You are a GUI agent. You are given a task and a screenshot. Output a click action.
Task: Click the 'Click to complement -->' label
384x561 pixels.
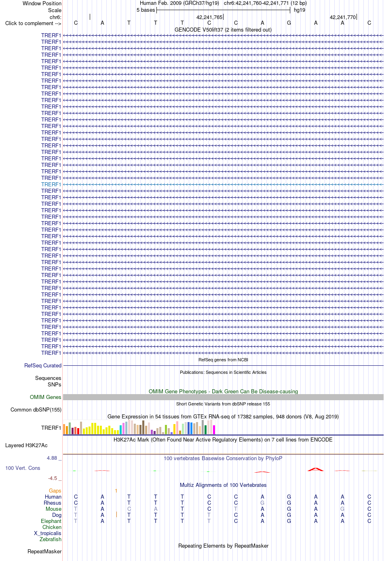(33, 23)
